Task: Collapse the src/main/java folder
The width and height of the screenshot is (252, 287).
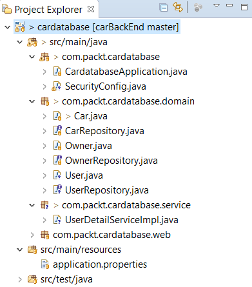Action: point(20,42)
